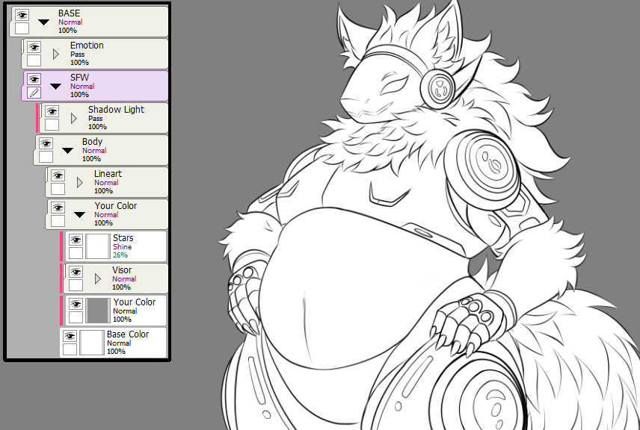Image resolution: width=640 pixels, height=430 pixels.
Task: Tick the empty box under Shadow Light eye
Action: coord(52,125)
